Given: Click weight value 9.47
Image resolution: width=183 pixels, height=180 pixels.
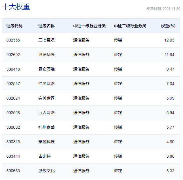Looking at the screenshot, I should point(170,69).
